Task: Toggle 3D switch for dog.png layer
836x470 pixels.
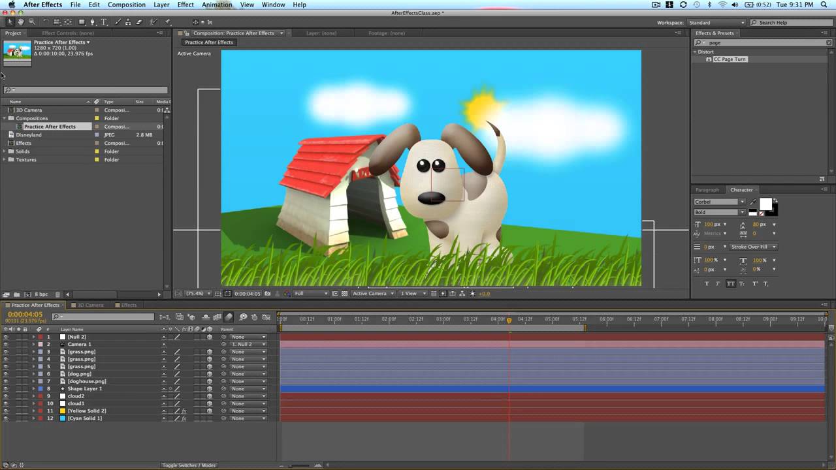Action: coord(210,374)
